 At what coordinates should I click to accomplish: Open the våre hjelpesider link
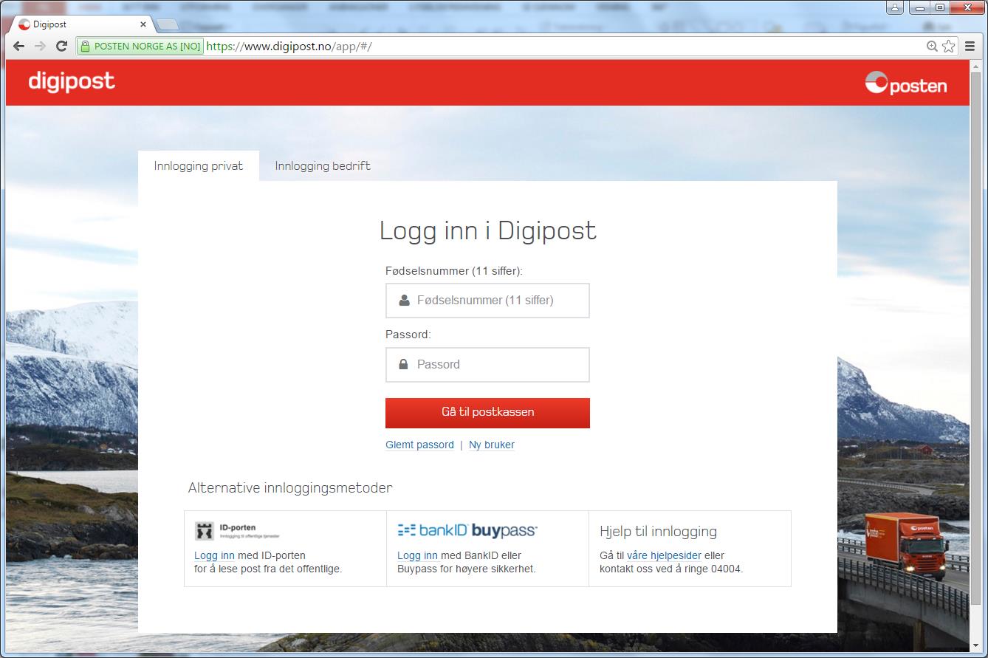tap(664, 555)
